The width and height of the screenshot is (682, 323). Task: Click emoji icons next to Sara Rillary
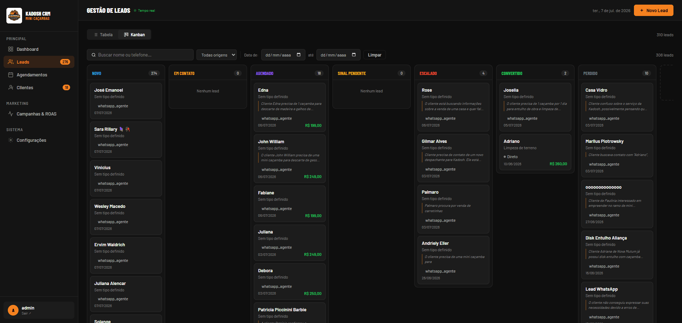point(124,129)
